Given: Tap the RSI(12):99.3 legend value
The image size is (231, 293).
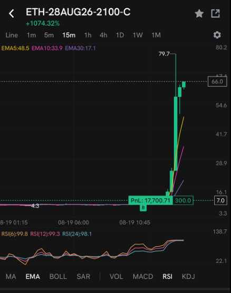Looking at the screenshot, I should (x=45, y=234).
